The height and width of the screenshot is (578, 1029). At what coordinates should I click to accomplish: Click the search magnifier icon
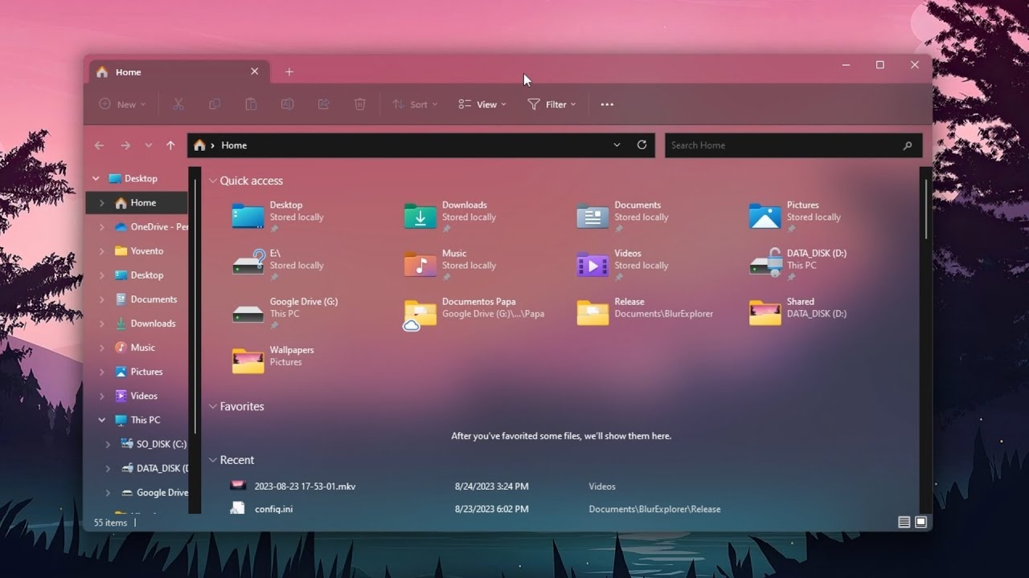tap(908, 145)
